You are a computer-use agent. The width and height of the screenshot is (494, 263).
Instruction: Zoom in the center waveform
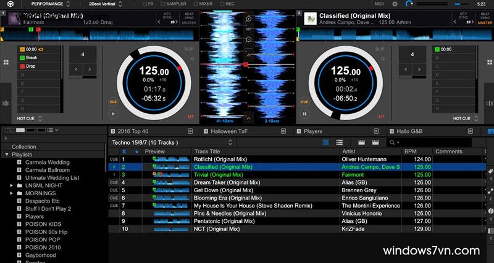tap(249, 19)
